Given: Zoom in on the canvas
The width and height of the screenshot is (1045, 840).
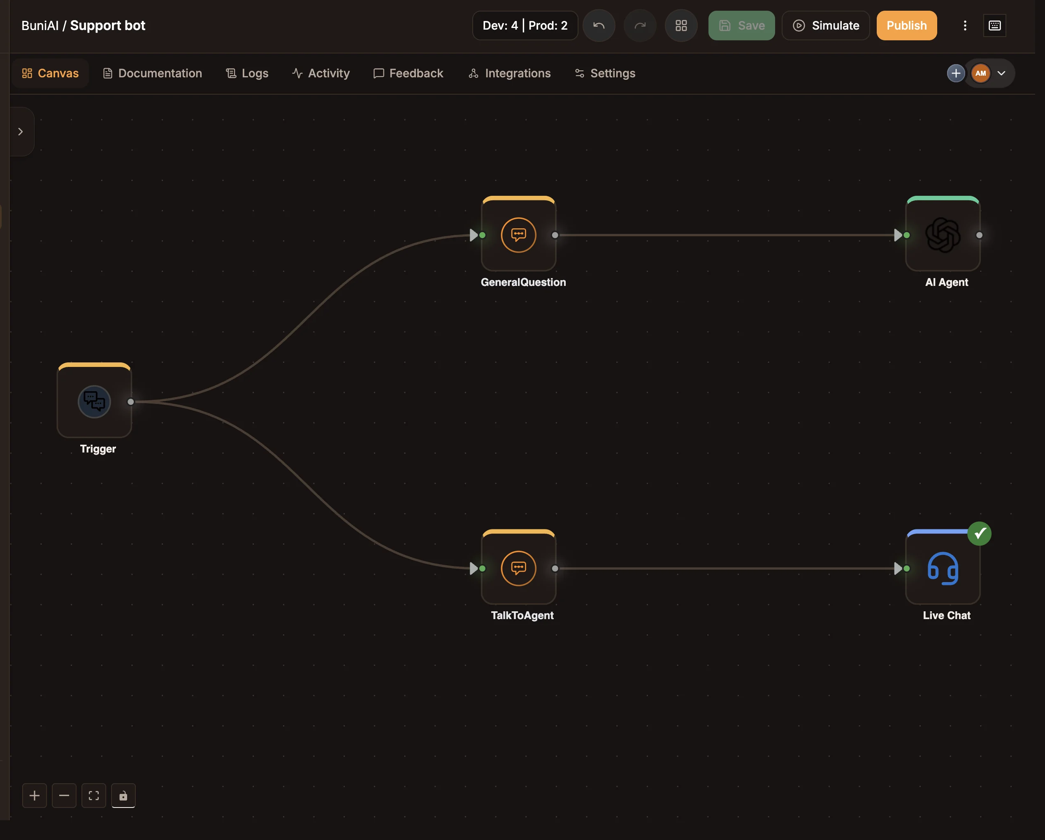Looking at the screenshot, I should click(x=35, y=796).
